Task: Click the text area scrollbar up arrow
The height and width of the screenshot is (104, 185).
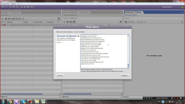Action: (128, 36)
